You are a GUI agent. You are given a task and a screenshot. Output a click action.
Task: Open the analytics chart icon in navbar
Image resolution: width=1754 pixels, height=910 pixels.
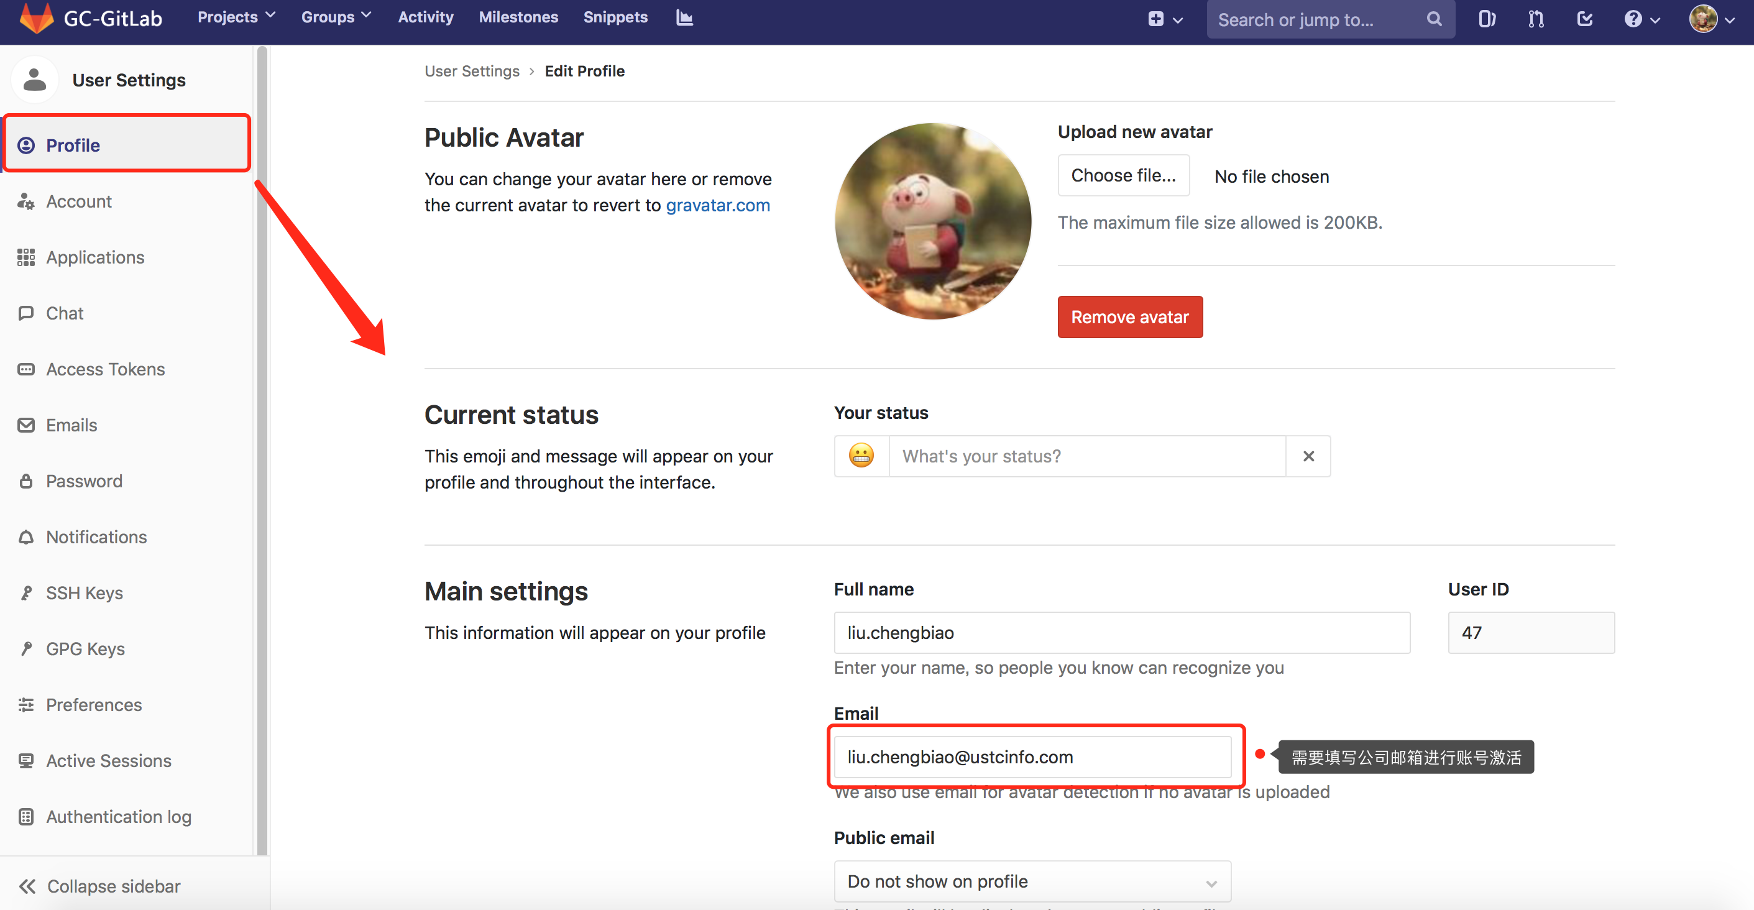tap(684, 17)
